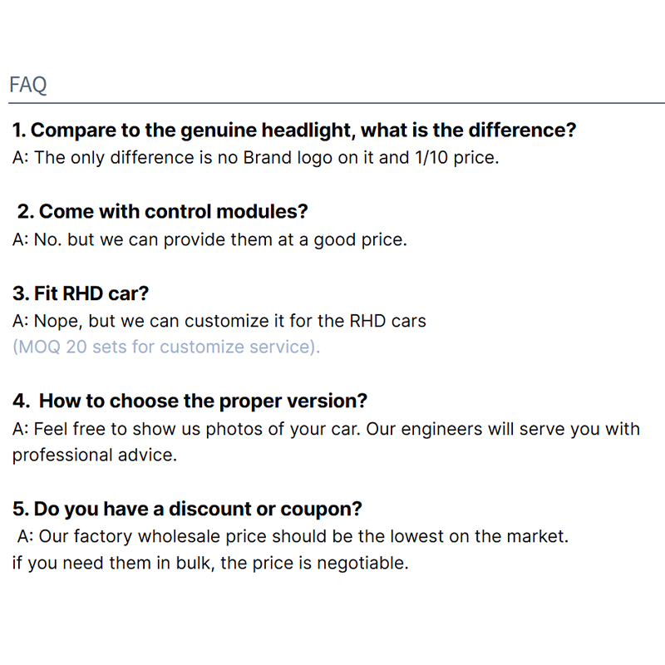
Task: Click the divider line beneath the FAQ heading
Action: click(x=332, y=104)
